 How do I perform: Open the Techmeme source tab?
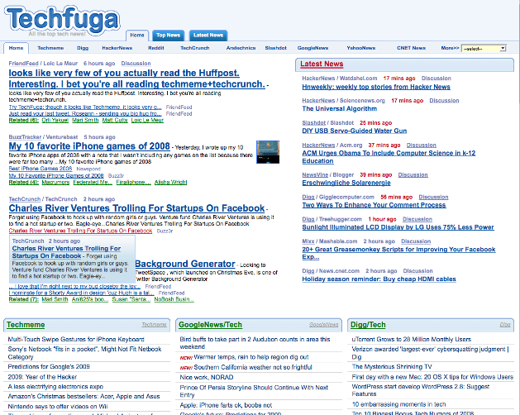50,48
